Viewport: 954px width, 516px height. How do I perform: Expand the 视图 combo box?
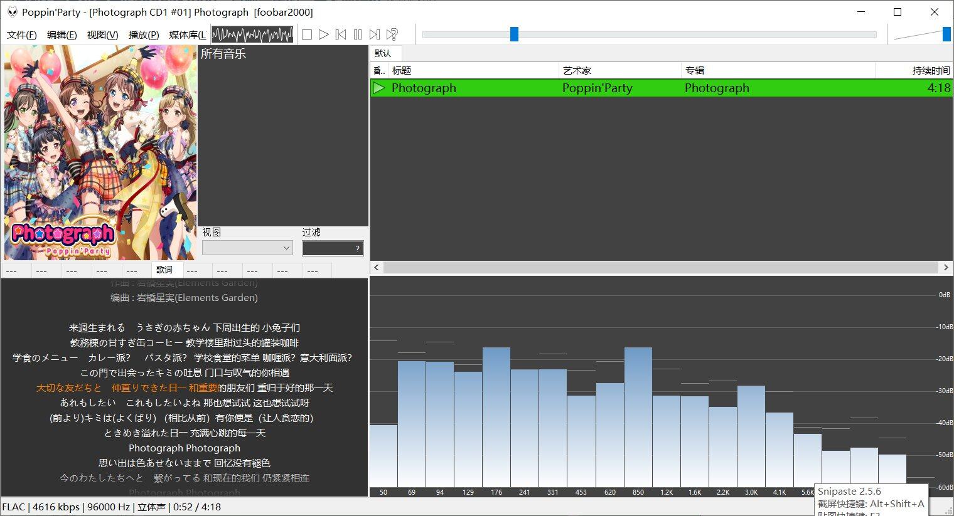pos(248,248)
